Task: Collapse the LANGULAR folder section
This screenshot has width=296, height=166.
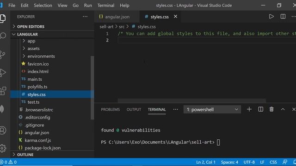Action: (52, 34)
